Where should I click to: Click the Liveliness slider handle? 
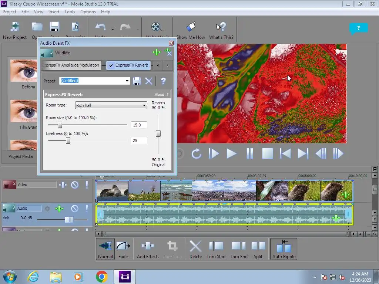point(68,140)
